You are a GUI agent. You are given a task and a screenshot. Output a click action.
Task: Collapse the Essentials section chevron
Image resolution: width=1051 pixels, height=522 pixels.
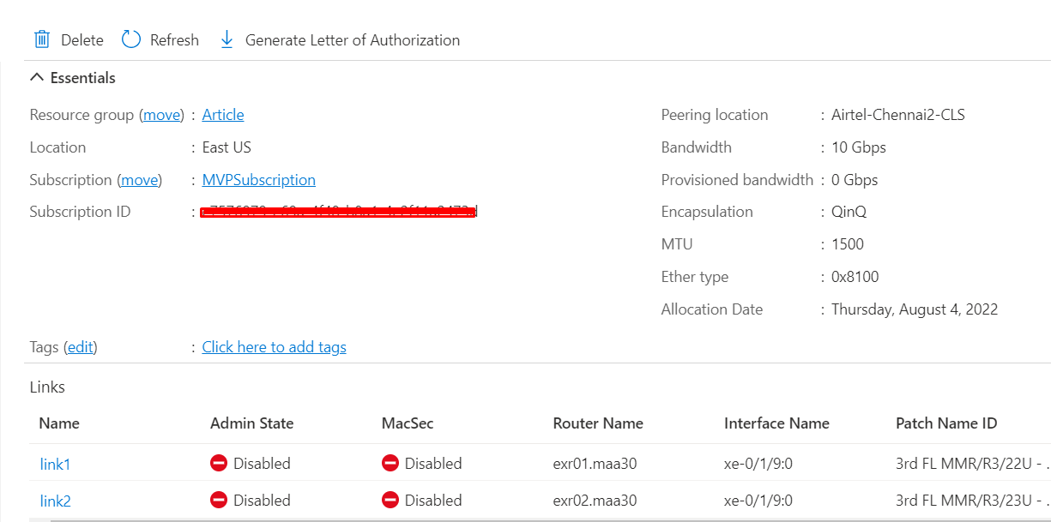[x=36, y=78]
